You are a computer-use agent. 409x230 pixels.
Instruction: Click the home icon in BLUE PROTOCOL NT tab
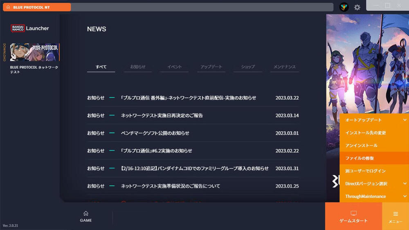[8, 7]
